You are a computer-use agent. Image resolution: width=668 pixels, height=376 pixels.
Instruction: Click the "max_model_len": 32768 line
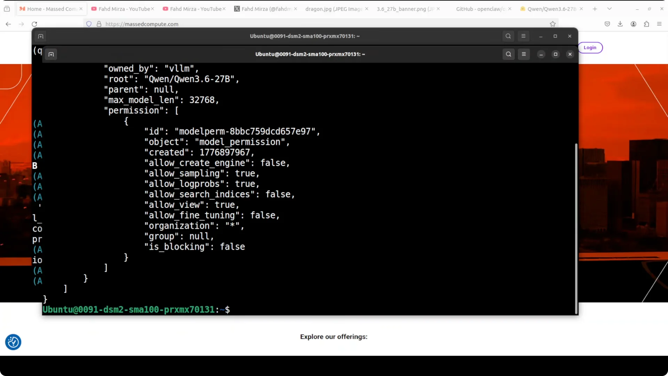[x=161, y=100]
